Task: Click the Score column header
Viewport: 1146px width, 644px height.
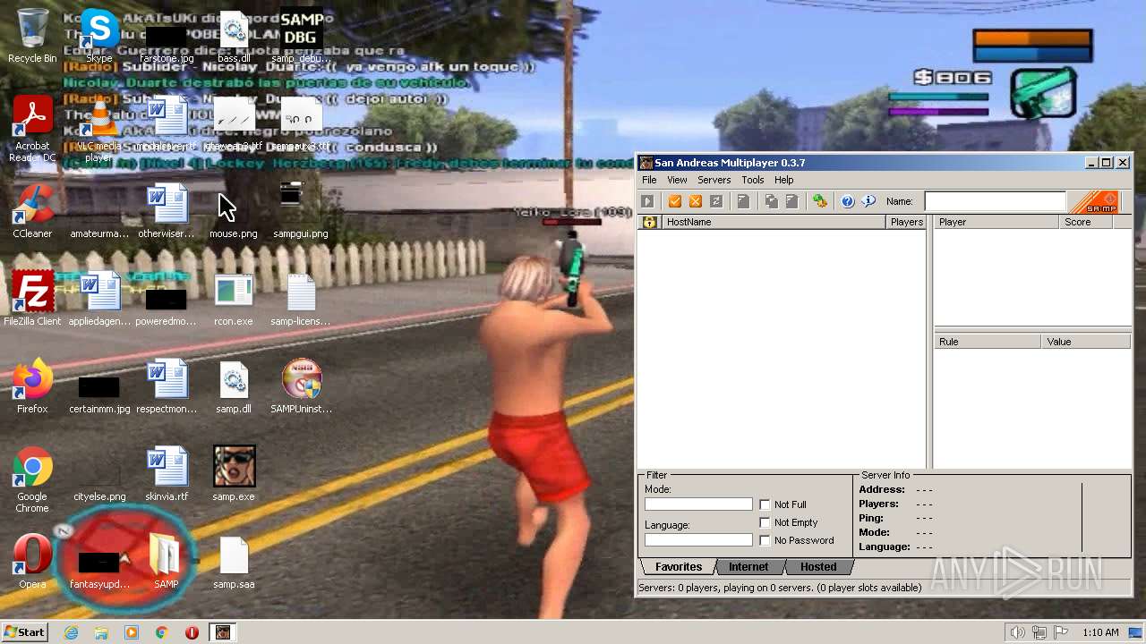Action: pyautogui.click(x=1086, y=222)
